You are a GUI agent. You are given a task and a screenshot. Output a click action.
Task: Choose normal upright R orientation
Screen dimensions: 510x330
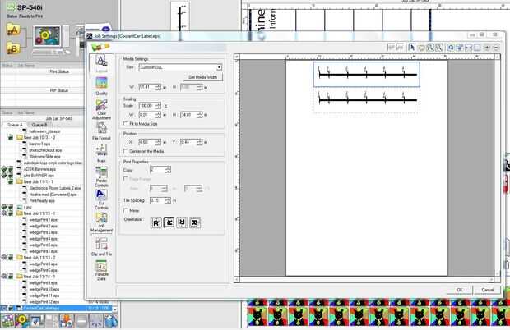tap(156, 222)
